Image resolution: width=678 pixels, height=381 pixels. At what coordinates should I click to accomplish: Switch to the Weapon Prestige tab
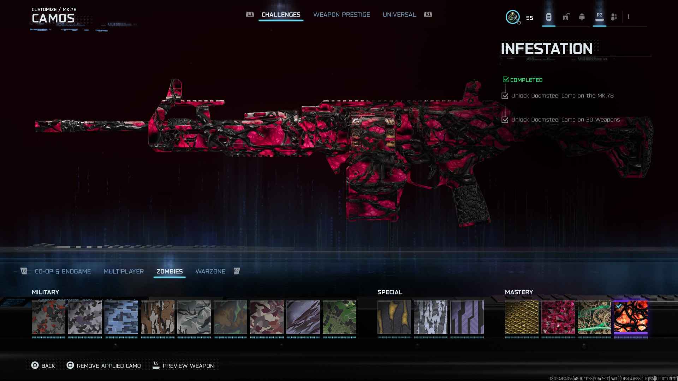coord(341,14)
